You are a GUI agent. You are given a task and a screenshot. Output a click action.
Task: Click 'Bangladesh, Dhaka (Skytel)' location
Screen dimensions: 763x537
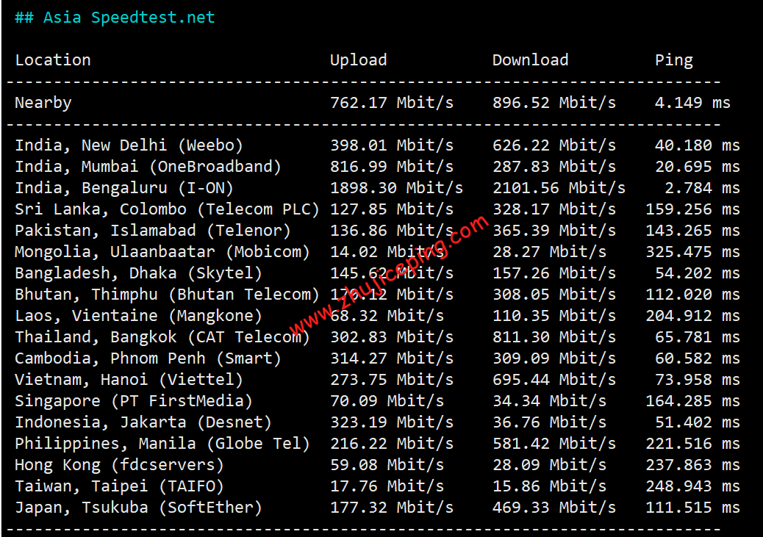[138, 273]
